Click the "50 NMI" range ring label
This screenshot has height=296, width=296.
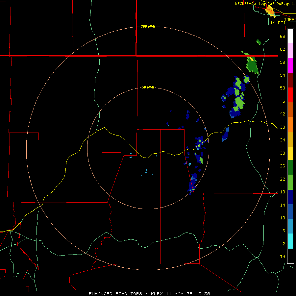coord(148,87)
